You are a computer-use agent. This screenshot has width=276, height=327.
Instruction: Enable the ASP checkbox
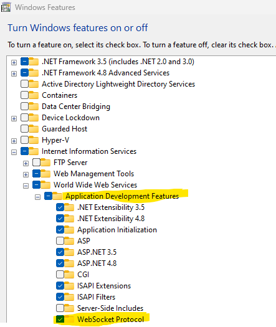tap(60, 240)
